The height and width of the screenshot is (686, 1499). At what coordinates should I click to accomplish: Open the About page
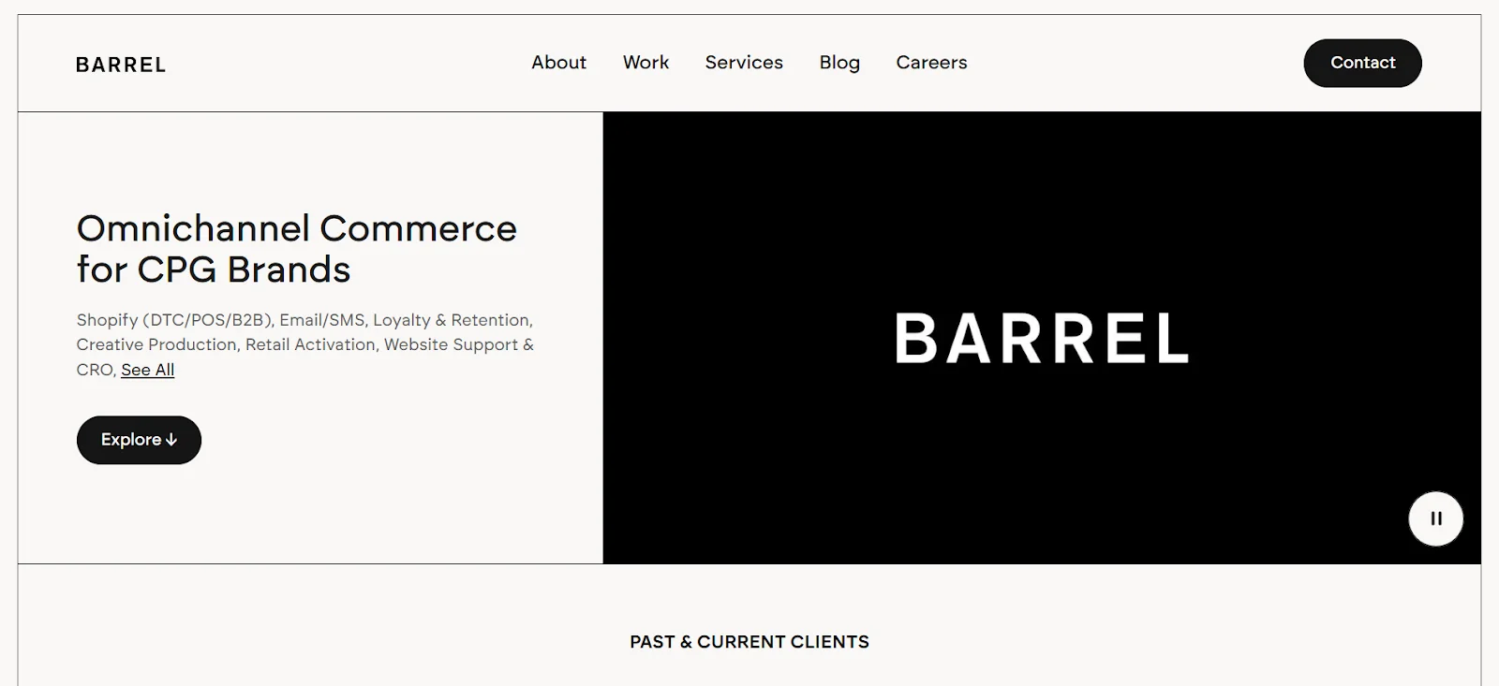[x=558, y=63]
